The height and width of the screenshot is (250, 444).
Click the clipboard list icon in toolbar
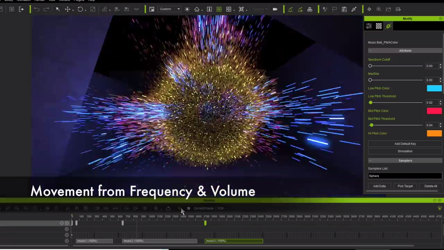click(344, 9)
